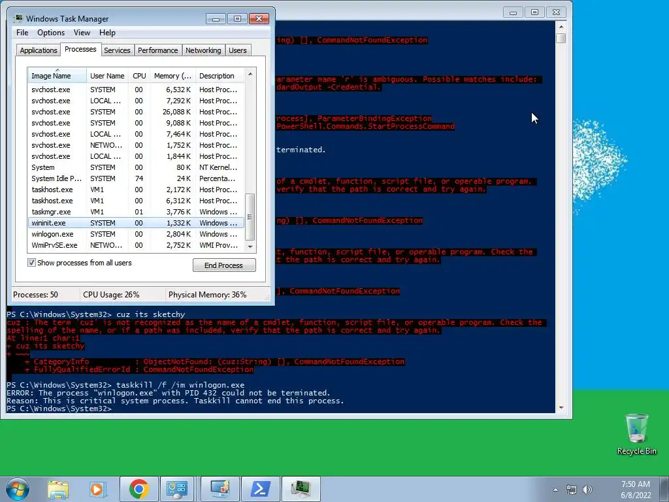Open the volume speaker tray icon
This screenshot has width=669, height=502.
click(587, 490)
